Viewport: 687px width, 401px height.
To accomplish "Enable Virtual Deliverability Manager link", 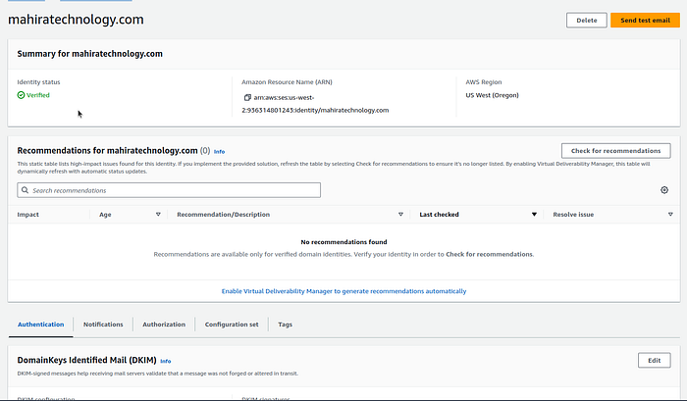I will [343, 291].
